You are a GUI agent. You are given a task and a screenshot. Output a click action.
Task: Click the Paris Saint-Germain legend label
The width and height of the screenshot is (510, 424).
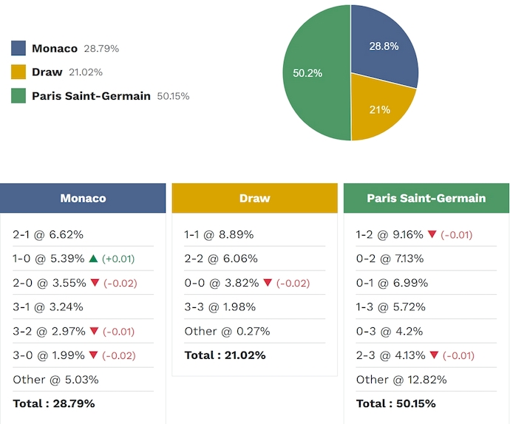click(x=91, y=96)
